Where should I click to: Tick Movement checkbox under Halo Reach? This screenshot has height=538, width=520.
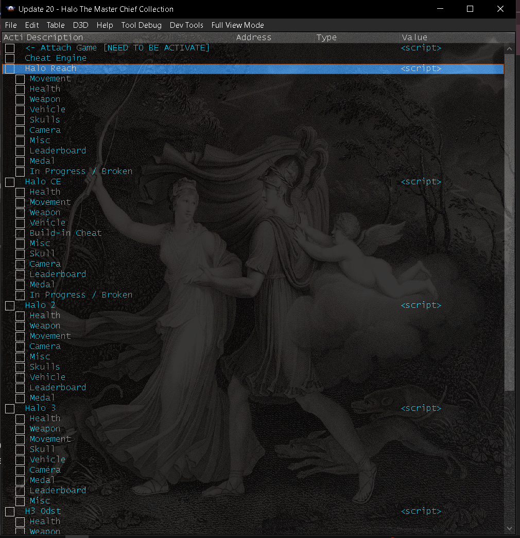20,79
